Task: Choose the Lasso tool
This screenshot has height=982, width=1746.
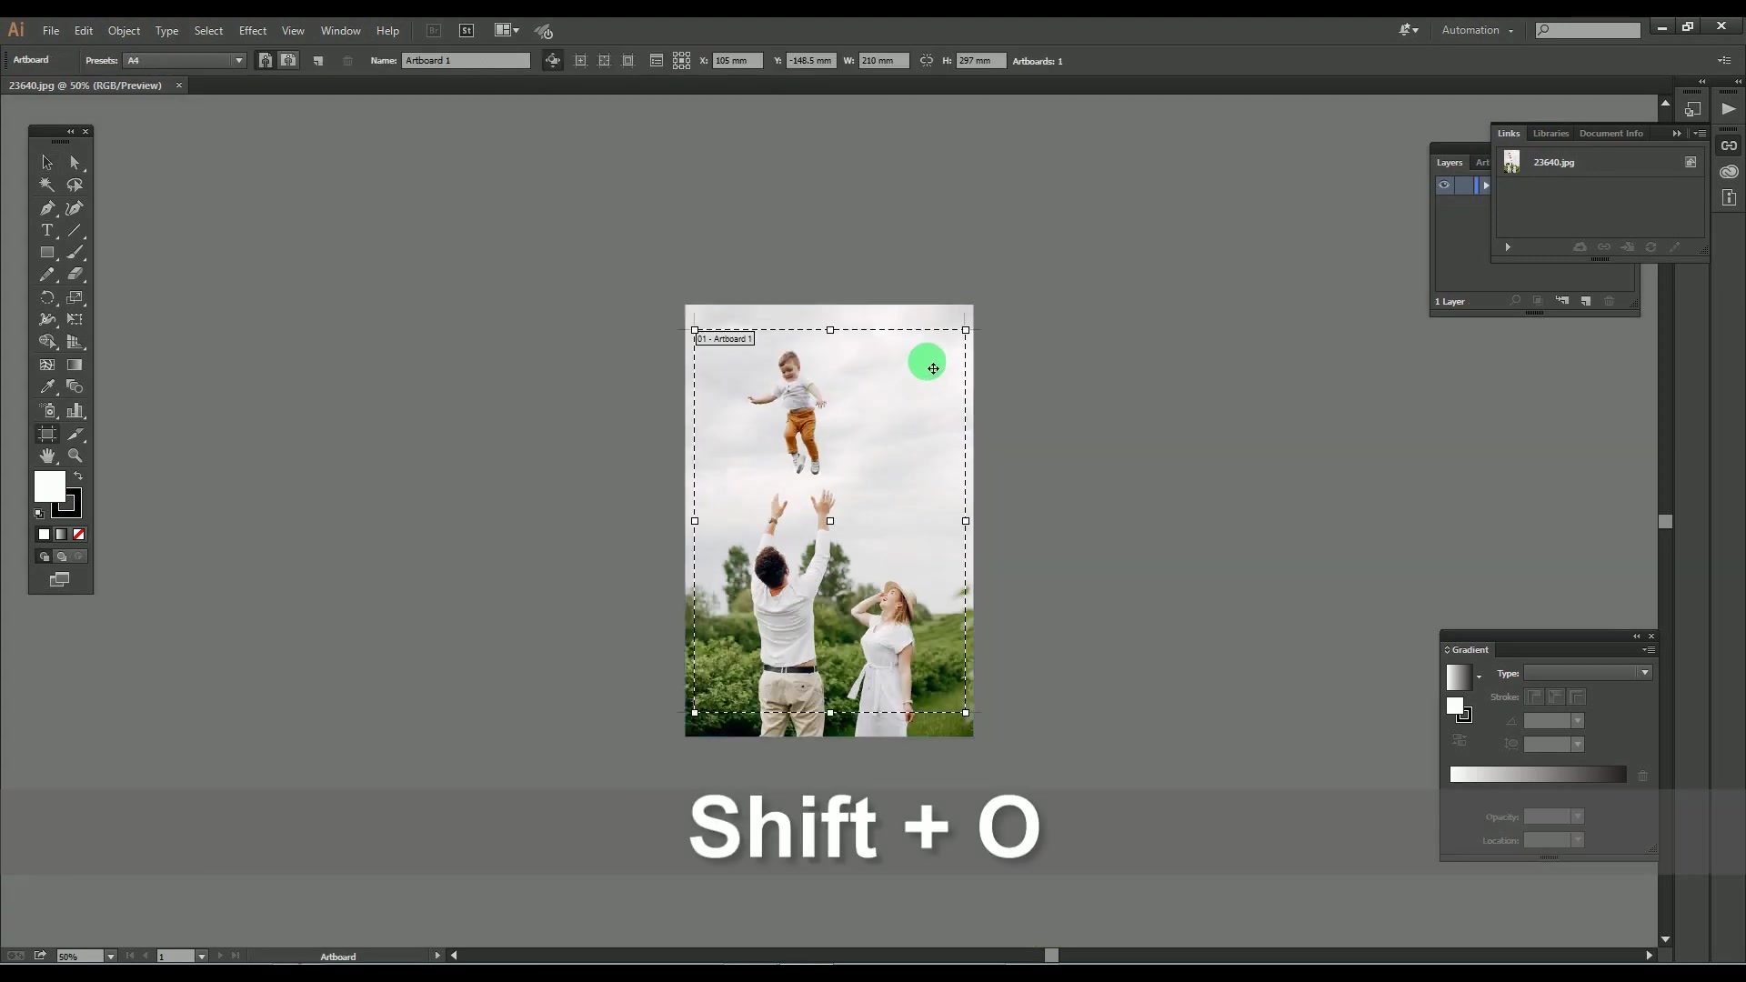Action: pyautogui.click(x=75, y=185)
